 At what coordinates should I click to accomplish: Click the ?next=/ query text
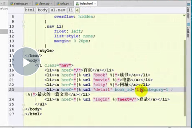coord(126,100)
